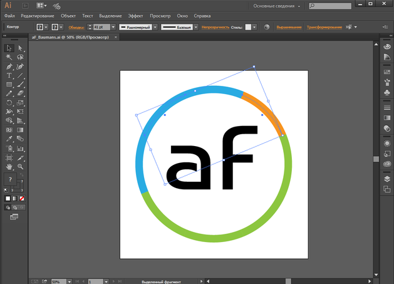Change screen mode at toolbox bottom

coord(14,216)
